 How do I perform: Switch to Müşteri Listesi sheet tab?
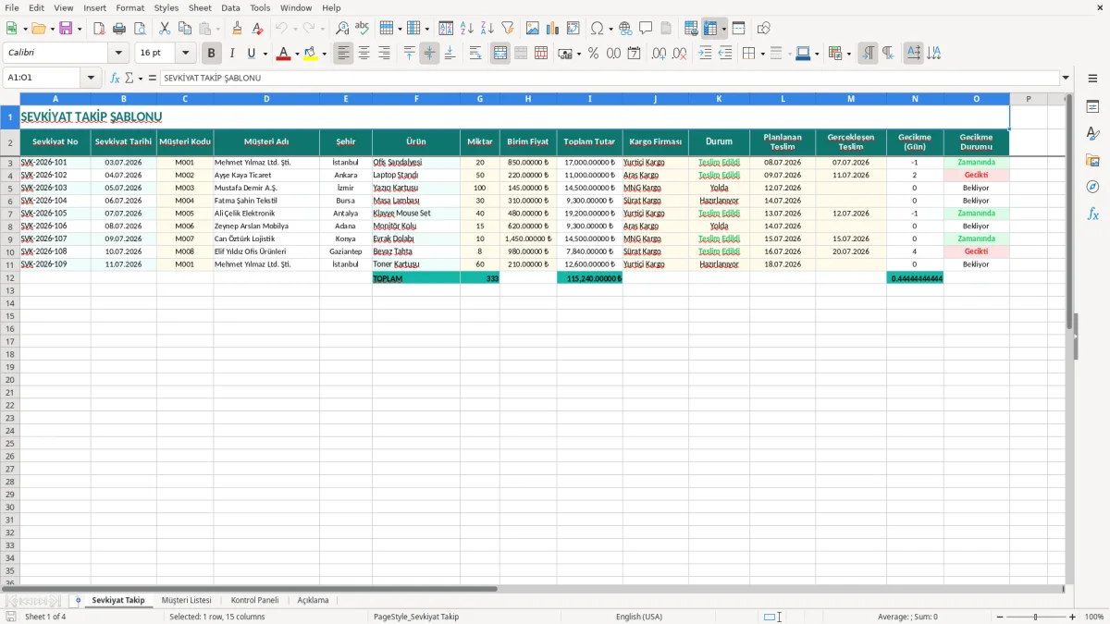[x=187, y=600]
